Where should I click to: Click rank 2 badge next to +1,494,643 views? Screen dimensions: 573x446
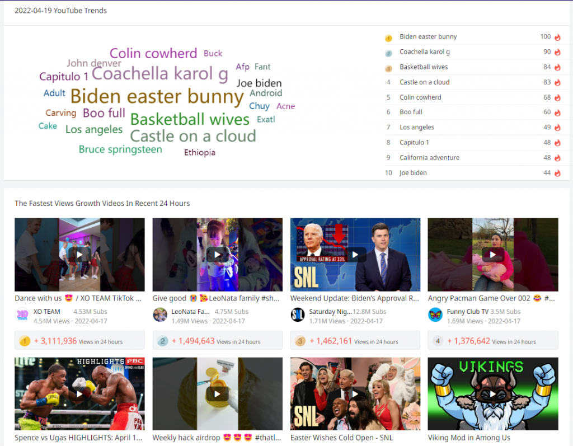(162, 341)
